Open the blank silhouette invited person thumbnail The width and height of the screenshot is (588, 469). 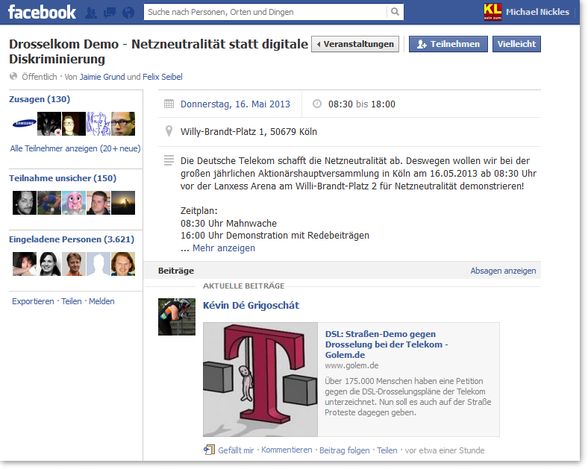click(x=98, y=264)
